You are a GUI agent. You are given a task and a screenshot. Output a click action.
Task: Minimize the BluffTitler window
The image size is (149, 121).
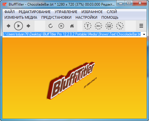[121, 4]
